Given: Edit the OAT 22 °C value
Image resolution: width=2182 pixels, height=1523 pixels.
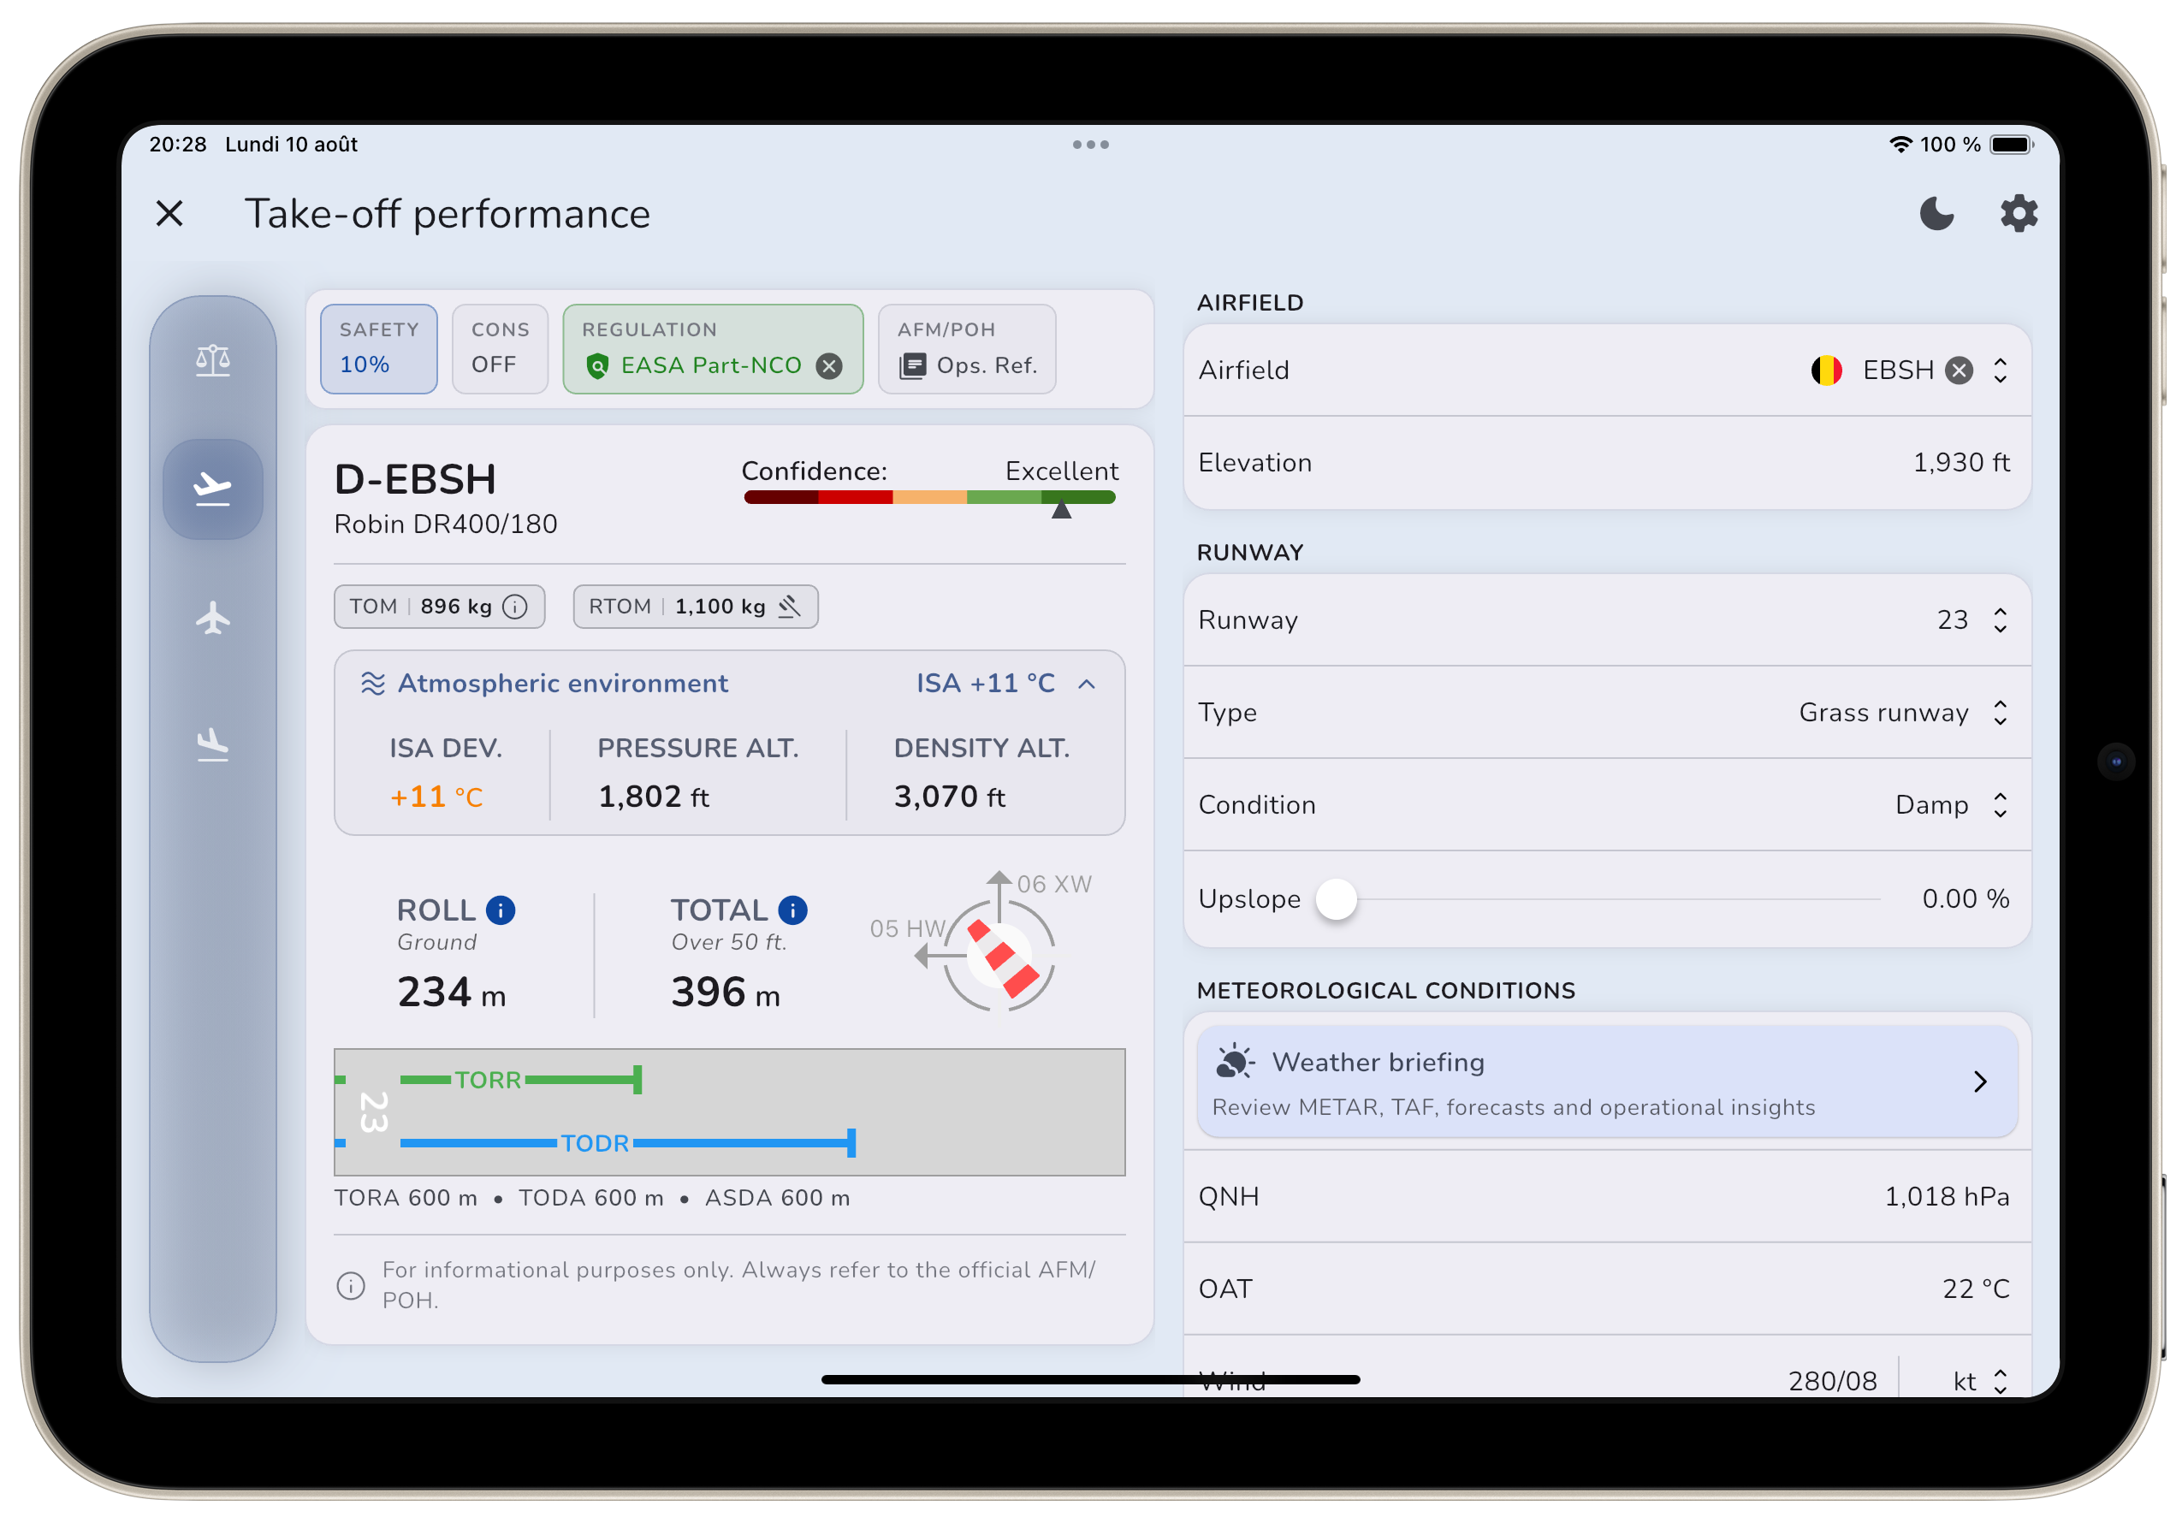Looking at the screenshot, I should tap(1607, 1289).
